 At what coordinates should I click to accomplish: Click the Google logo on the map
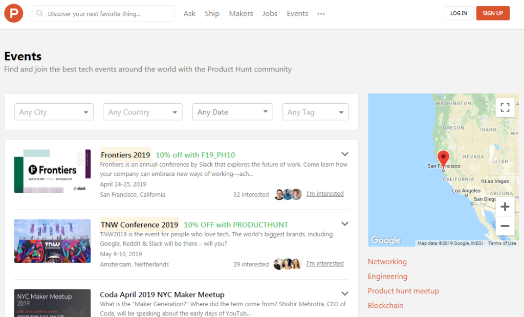click(x=386, y=240)
